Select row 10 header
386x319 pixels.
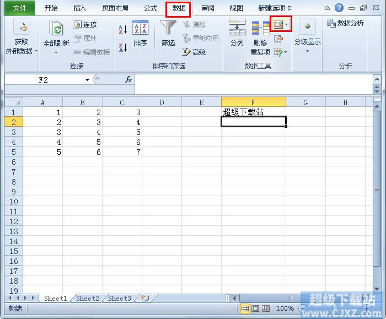14,202
